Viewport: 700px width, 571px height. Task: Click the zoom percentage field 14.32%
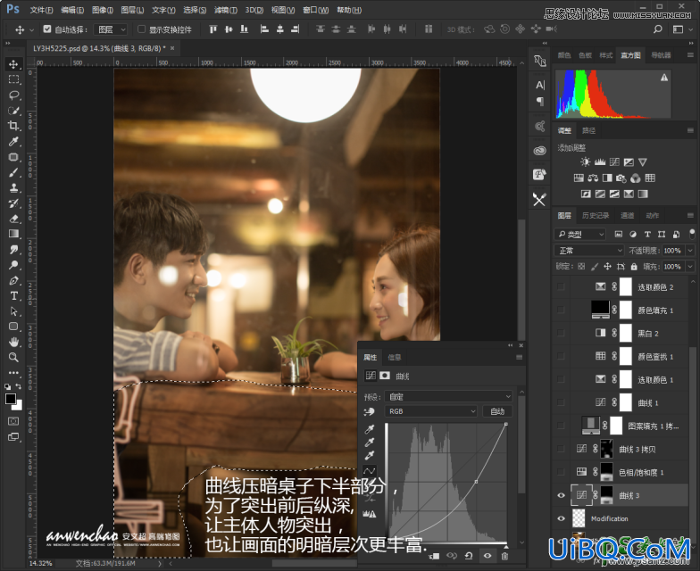(40, 563)
